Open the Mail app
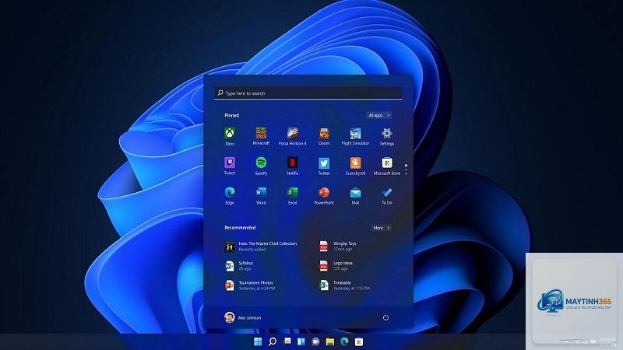The width and height of the screenshot is (623, 350). pos(355,196)
